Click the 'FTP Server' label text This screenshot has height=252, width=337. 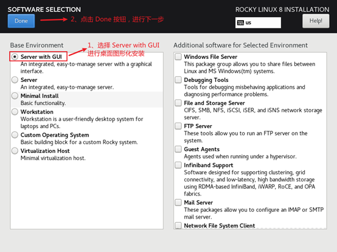coord(198,126)
